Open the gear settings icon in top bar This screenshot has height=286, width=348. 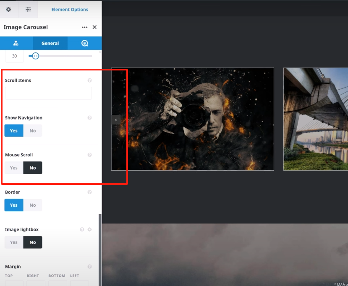tap(8, 9)
